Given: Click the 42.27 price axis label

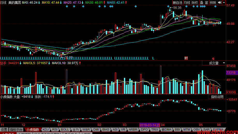Looking at the screenshot, I should [x=230, y=42].
